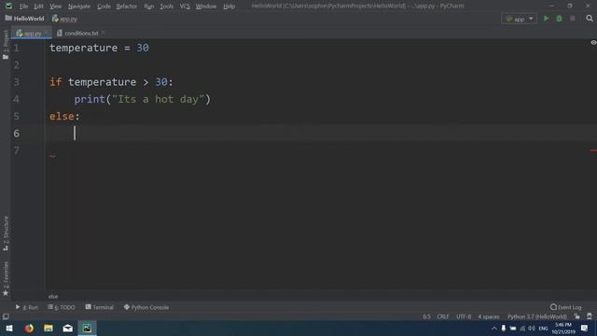Open the Edit menu
Screen dimensions: 597x336
(38, 7)
